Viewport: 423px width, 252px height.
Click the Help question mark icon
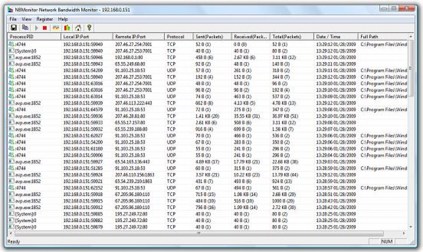point(89,28)
